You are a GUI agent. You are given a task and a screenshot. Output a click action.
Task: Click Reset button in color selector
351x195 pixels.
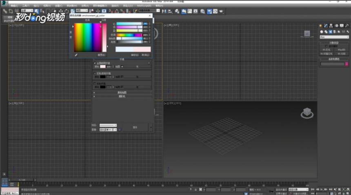(101, 55)
